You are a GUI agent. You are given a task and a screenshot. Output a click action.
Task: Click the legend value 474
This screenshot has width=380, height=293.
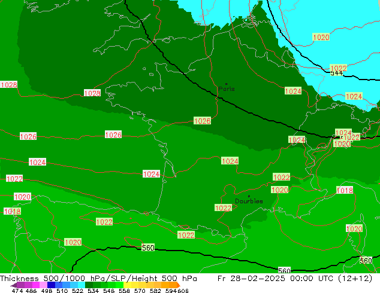pyautogui.click(x=17, y=291)
